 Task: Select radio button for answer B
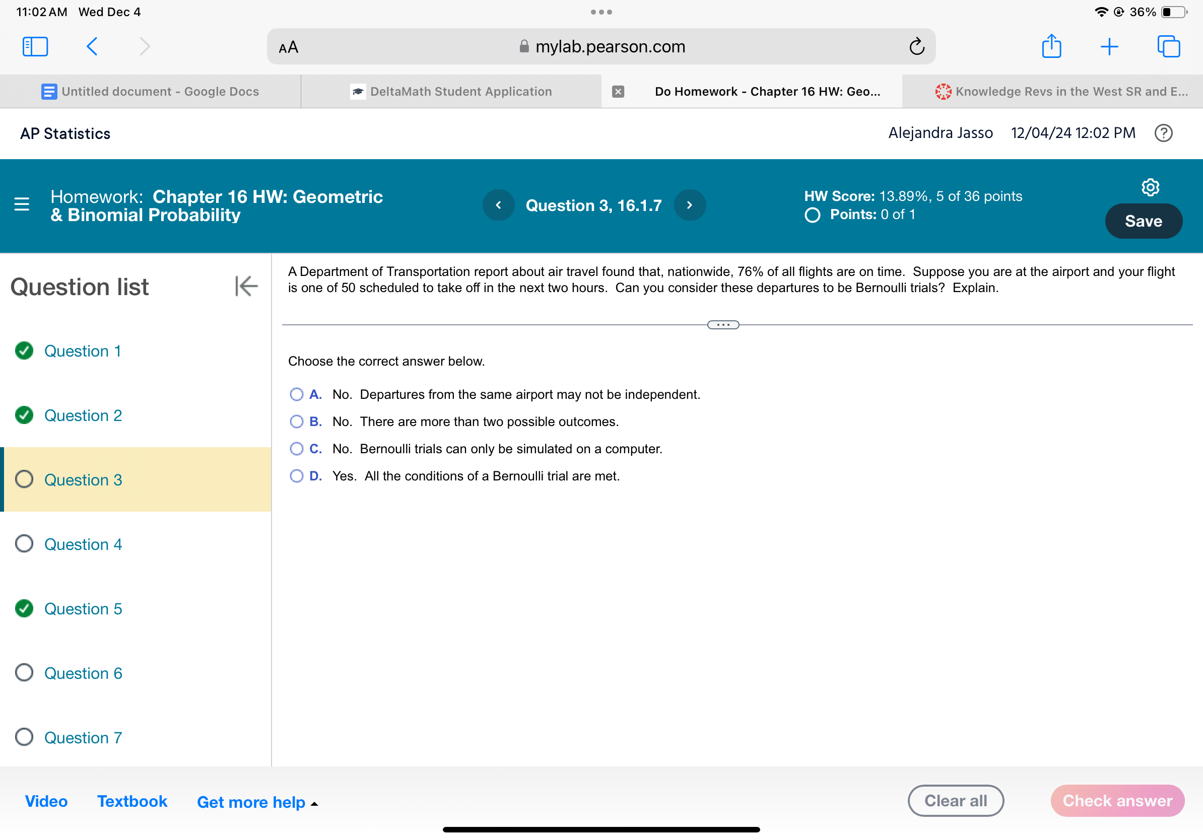[x=297, y=422]
